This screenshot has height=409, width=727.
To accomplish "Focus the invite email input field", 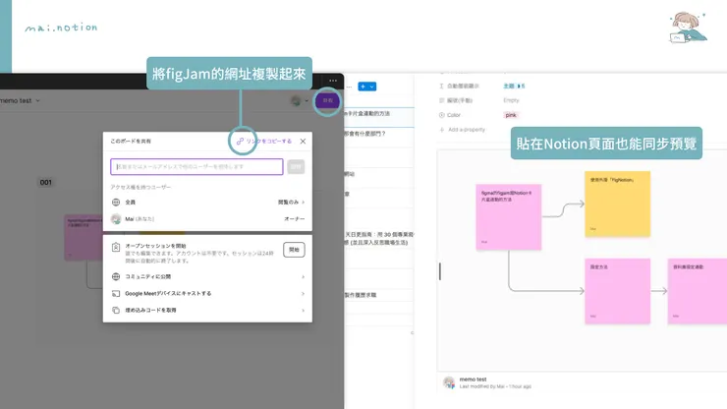I will (196, 167).
